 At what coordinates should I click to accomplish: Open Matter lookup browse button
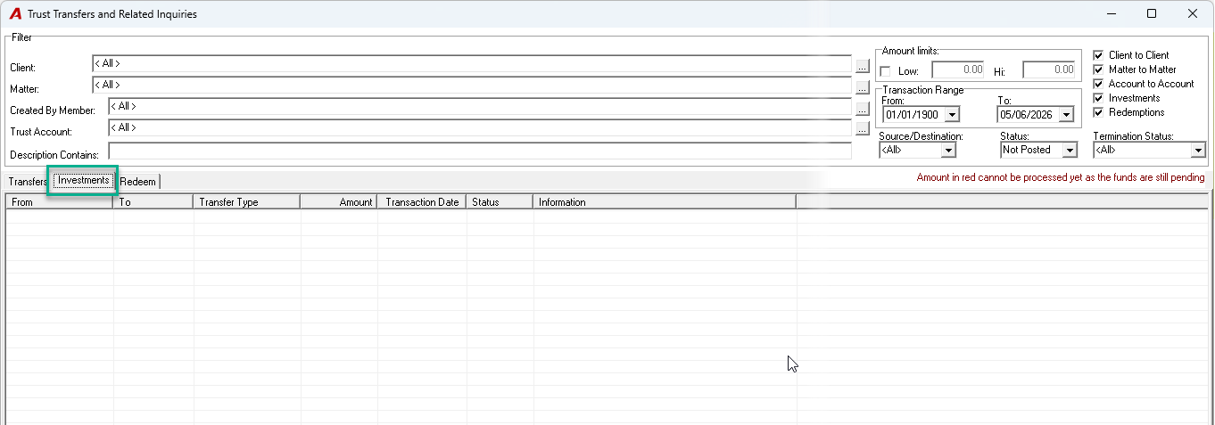tap(862, 87)
